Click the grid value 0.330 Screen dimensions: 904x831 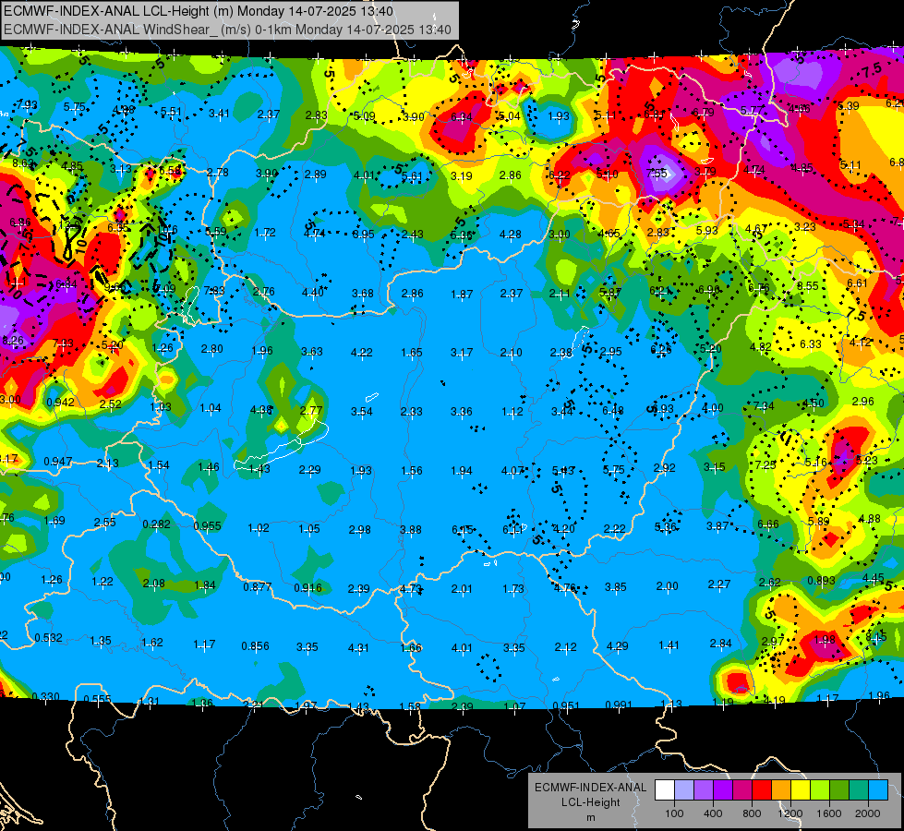click(x=45, y=696)
